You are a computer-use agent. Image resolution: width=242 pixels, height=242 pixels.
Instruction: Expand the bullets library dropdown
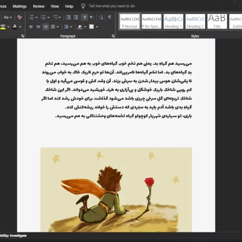click(36, 18)
